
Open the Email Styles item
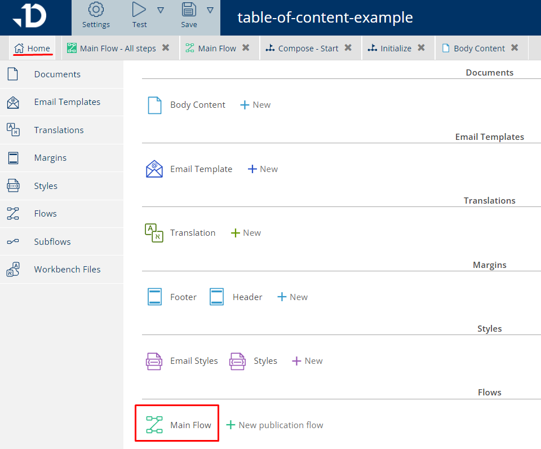(x=182, y=361)
